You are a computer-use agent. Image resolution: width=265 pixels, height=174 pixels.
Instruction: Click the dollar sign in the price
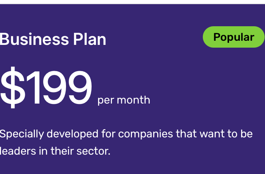(x=12, y=88)
